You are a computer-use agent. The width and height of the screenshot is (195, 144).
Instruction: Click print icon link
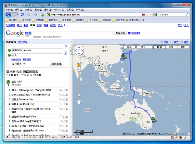(162, 42)
